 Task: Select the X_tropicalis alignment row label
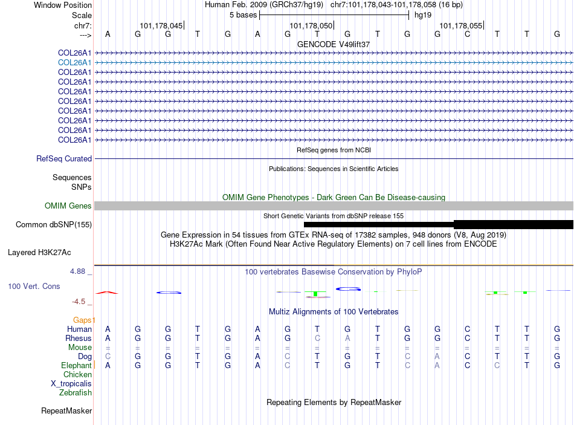tap(71, 384)
